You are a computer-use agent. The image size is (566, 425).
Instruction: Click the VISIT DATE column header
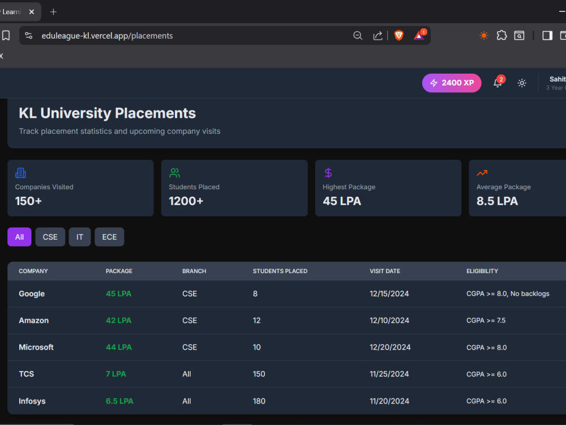tap(385, 271)
